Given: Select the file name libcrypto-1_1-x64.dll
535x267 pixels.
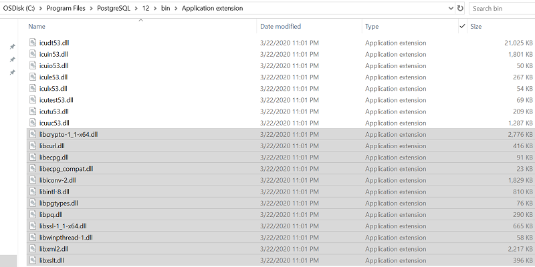Looking at the screenshot, I should (69, 135).
